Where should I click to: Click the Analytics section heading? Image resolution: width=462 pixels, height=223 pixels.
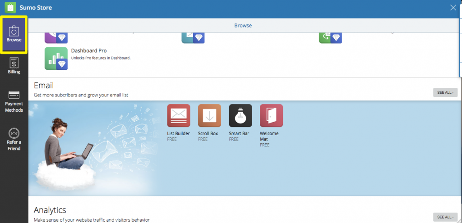click(x=50, y=210)
